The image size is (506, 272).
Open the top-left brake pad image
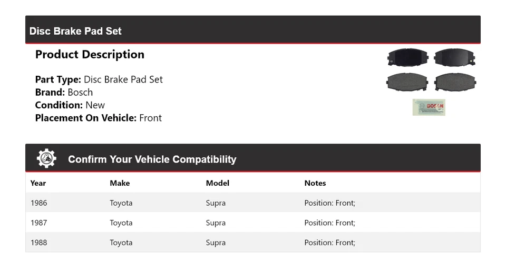tap(407, 57)
